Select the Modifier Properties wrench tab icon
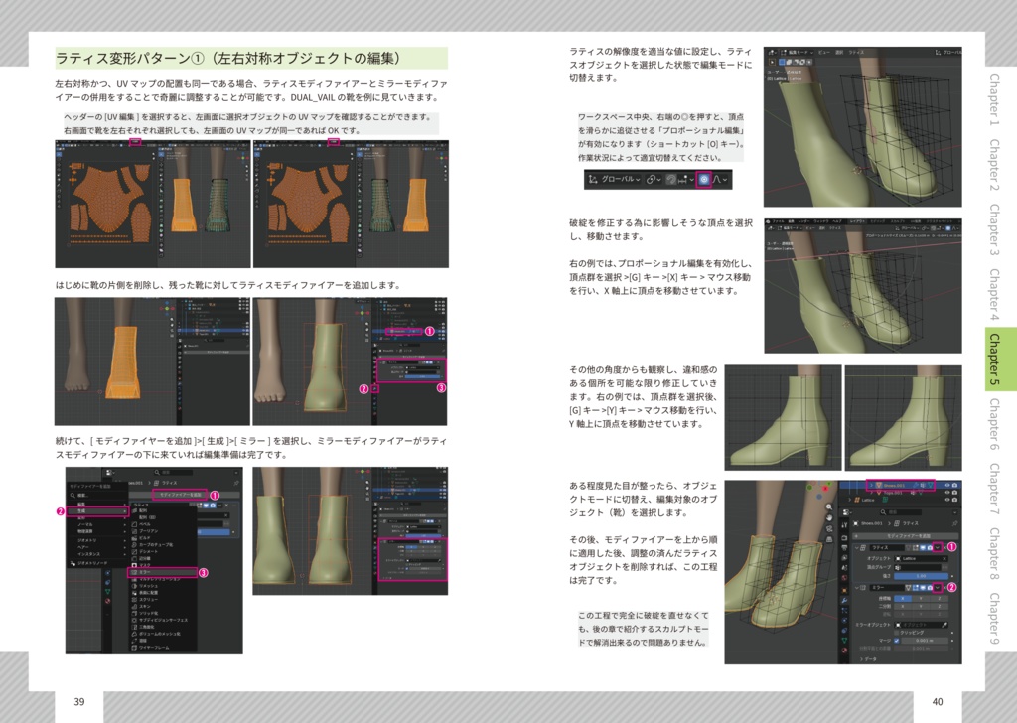 (845, 601)
